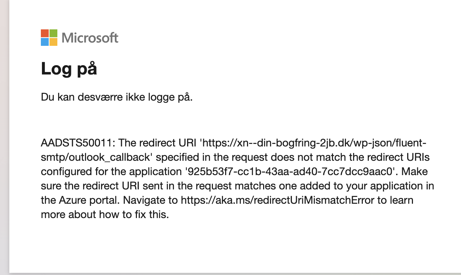Click the Microsoft four-square logo icon
461x275 pixels.
click(x=49, y=38)
